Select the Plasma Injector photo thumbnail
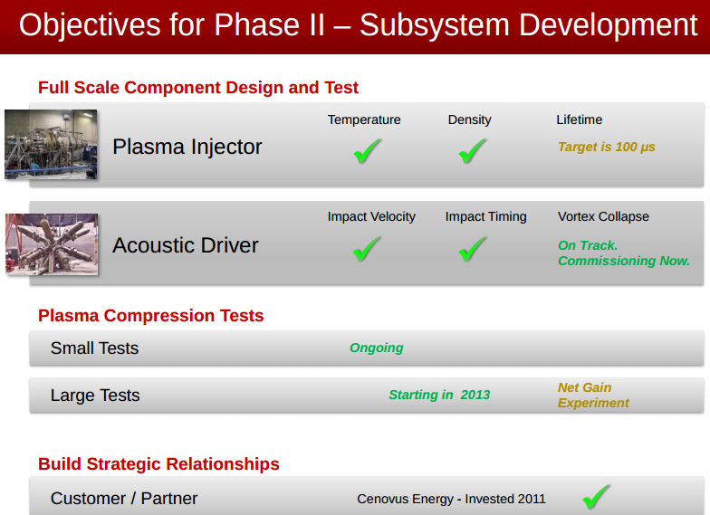Image resolution: width=710 pixels, height=515 pixels. (x=51, y=145)
